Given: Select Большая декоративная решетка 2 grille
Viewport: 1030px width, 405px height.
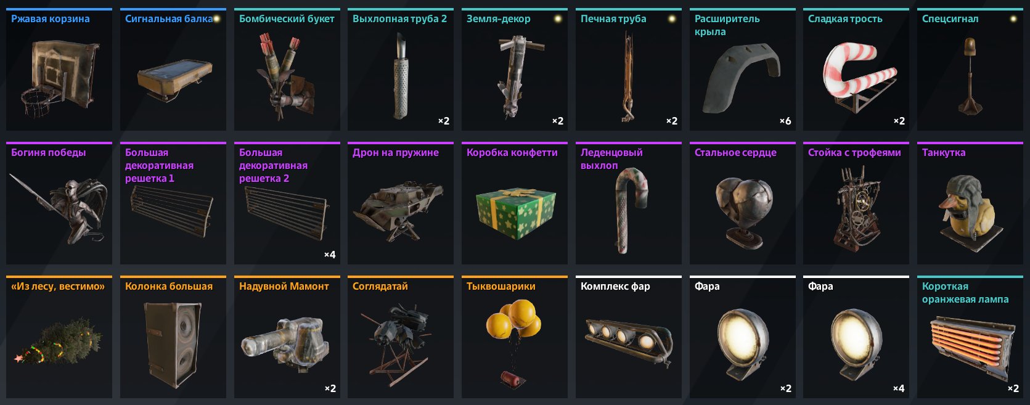Looking at the screenshot, I should (x=287, y=203).
